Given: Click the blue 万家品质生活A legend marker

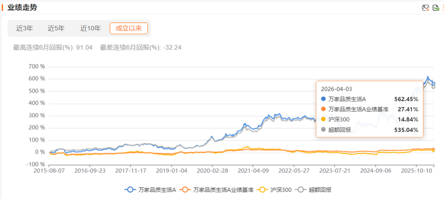Looking at the screenshot, I should coord(130,190).
